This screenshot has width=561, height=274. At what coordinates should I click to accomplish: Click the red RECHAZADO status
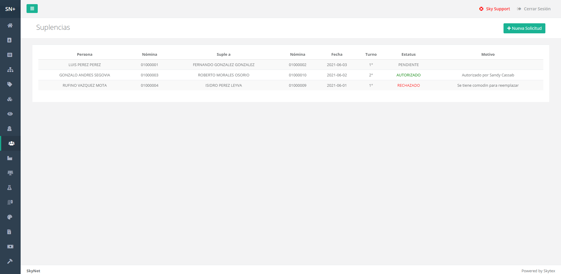point(408,86)
